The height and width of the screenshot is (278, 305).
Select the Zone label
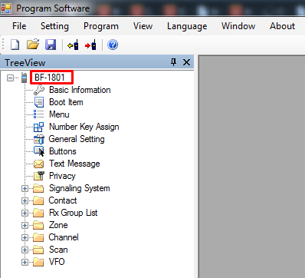click(x=58, y=225)
